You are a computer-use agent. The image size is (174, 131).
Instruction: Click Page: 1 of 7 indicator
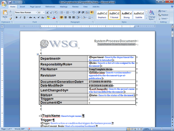pyautogui.click(x=7, y=129)
